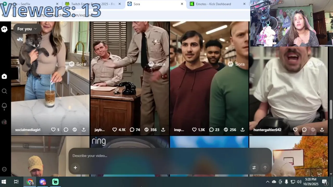Image resolution: width=333 pixels, height=187 pixels.
Task: Open the green streaming app on the taskbar
Action: 55,182
